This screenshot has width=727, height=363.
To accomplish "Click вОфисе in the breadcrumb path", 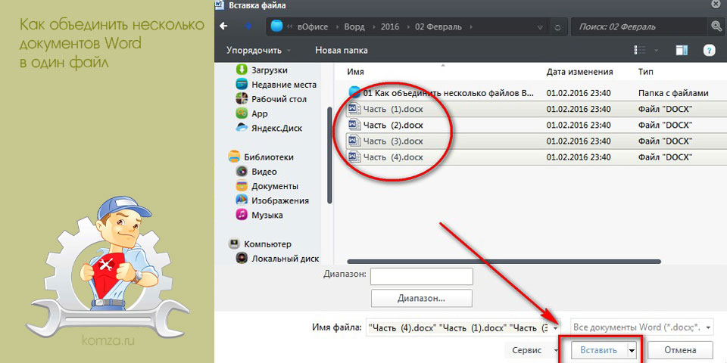I will click(x=312, y=27).
